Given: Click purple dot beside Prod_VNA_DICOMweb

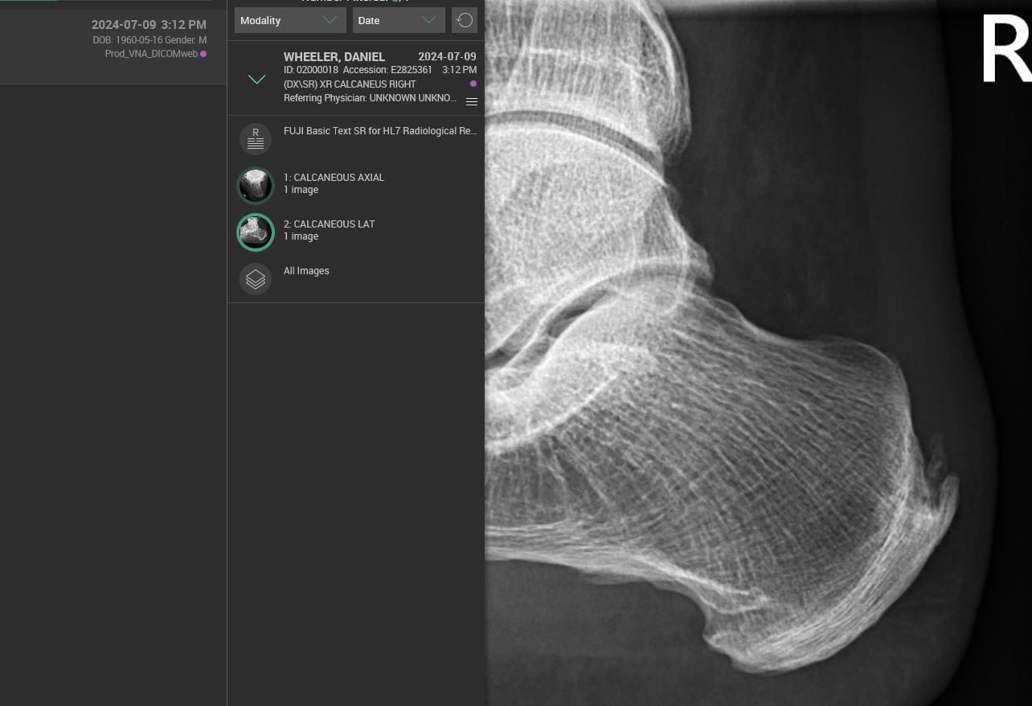Looking at the screenshot, I should 203,54.
